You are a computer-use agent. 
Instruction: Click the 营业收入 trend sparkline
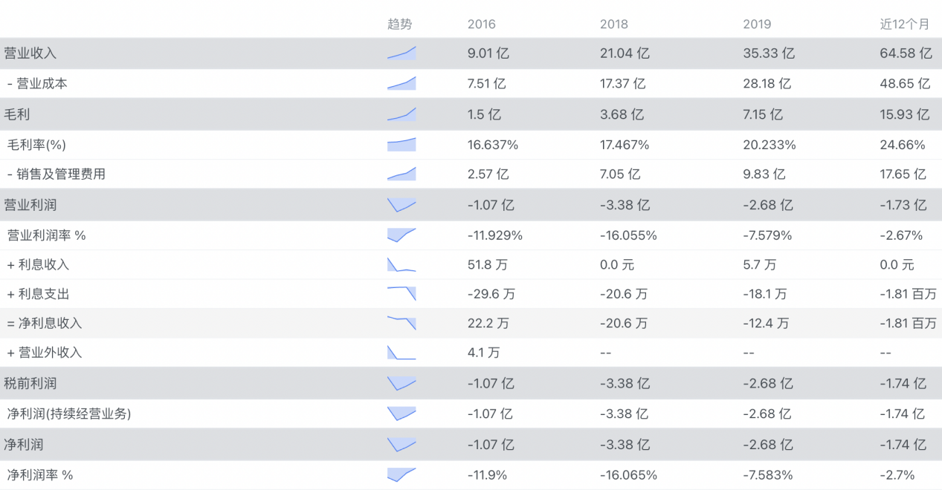[x=401, y=53]
